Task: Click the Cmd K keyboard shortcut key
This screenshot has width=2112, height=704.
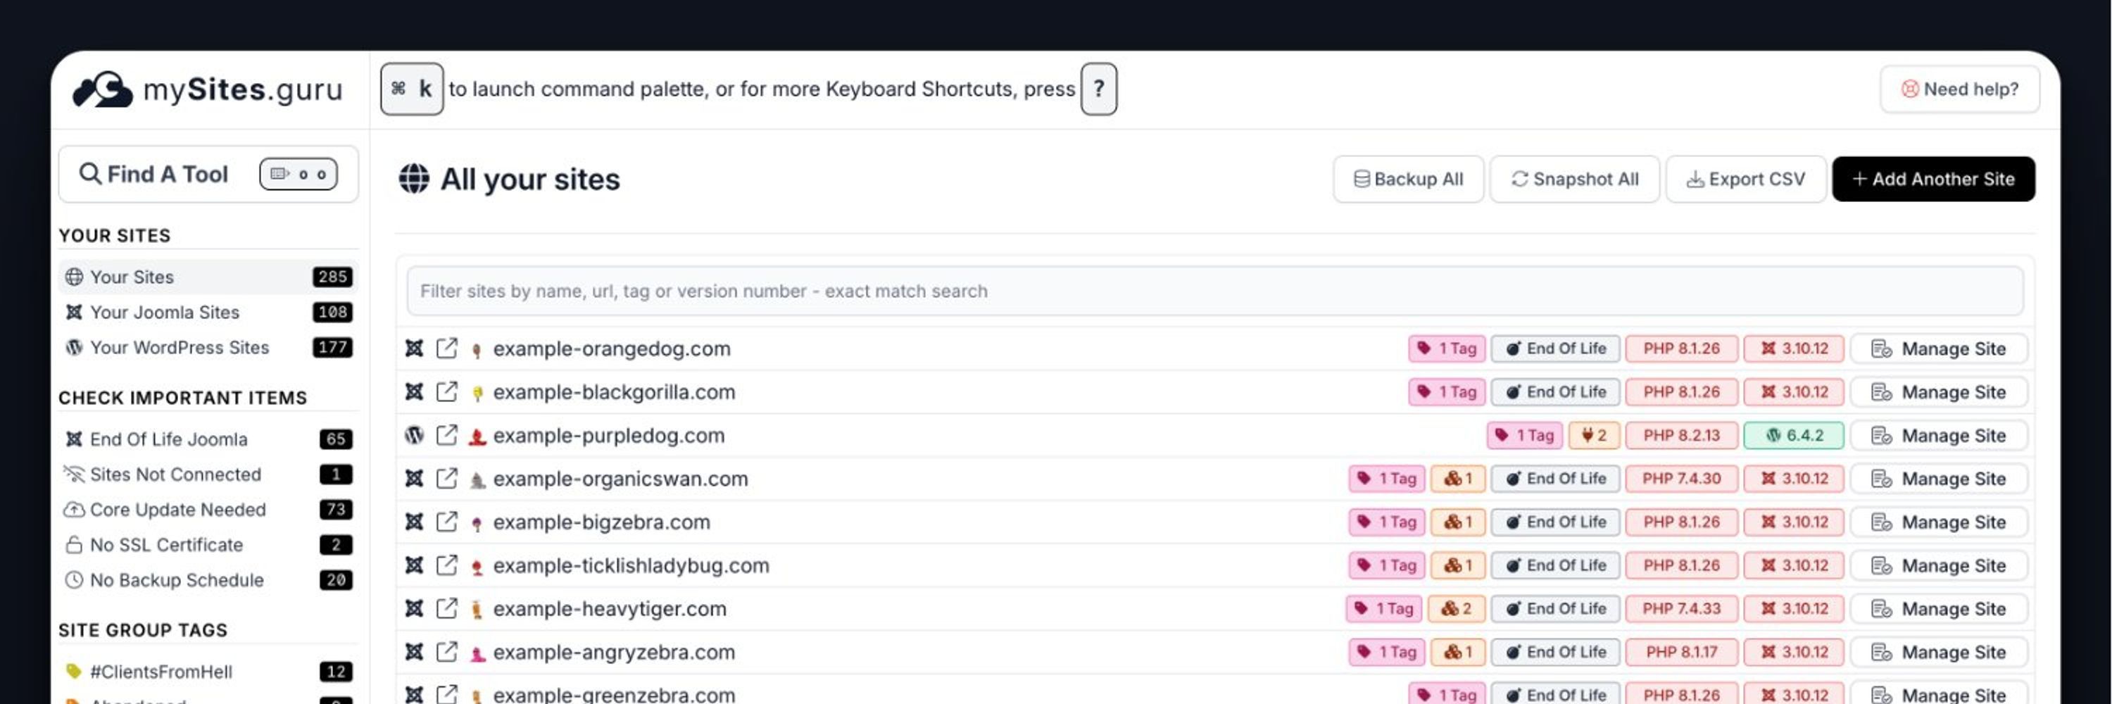Action: pyautogui.click(x=412, y=89)
